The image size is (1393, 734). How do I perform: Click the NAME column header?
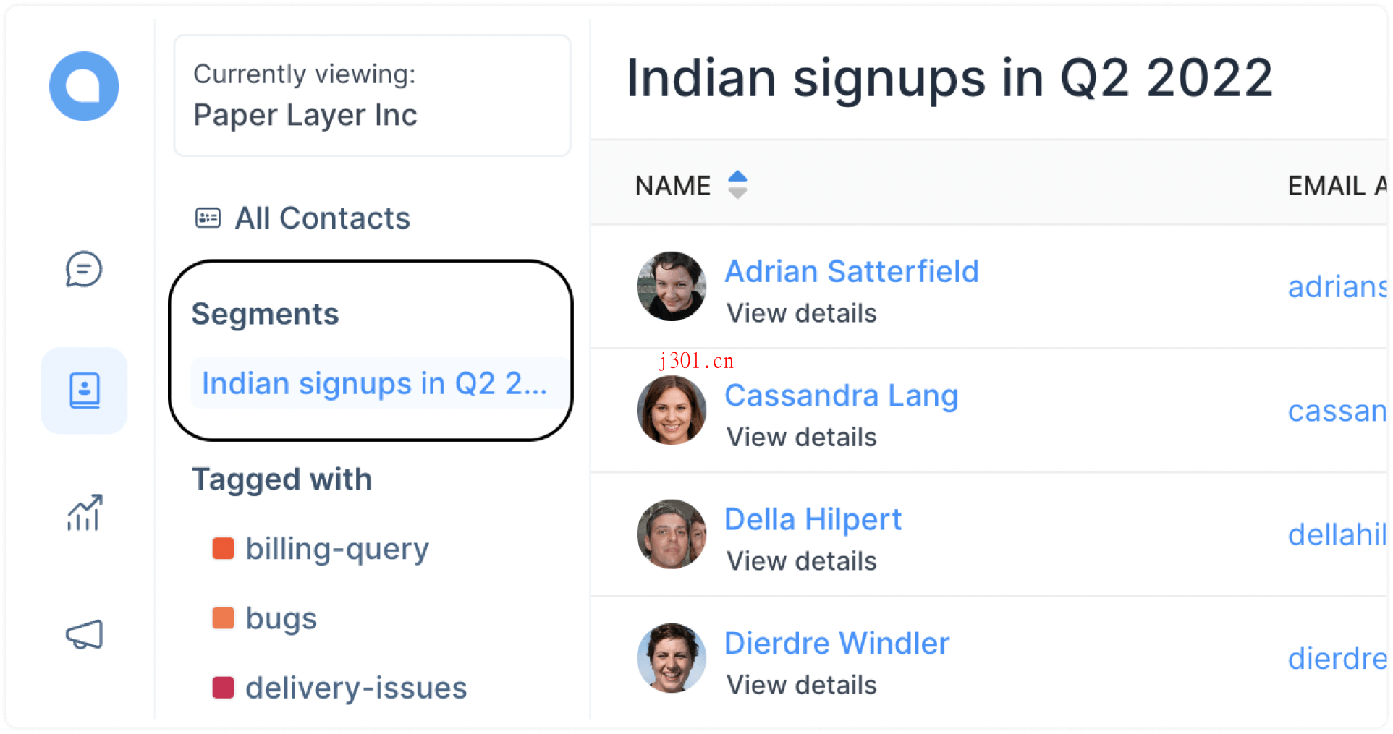[x=673, y=186]
